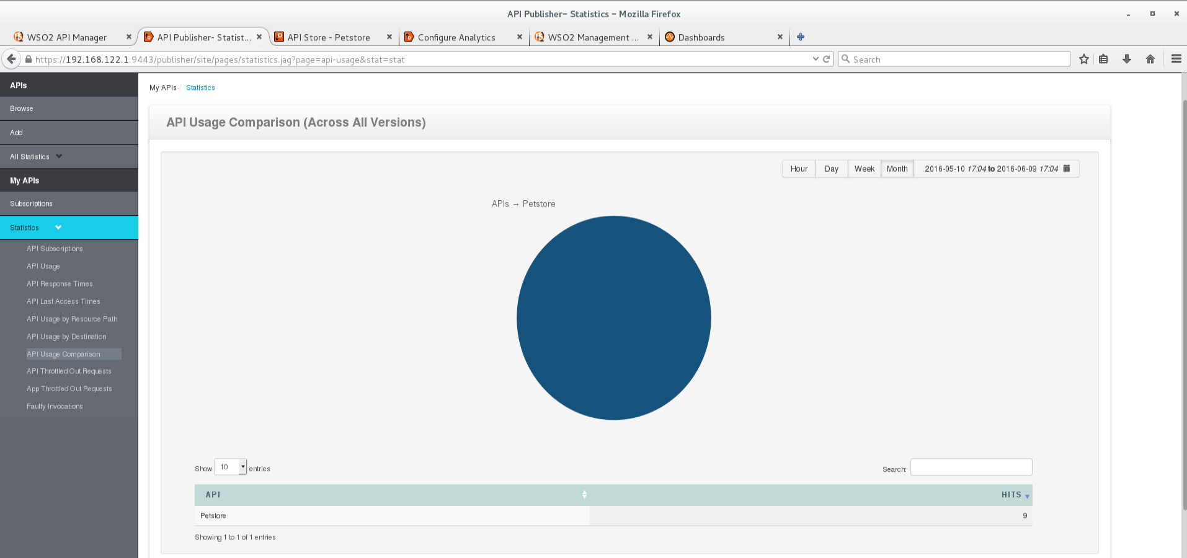Viewport: 1187px width, 558px height.
Task: Click the lock icon in the address bar
Action: (x=29, y=60)
